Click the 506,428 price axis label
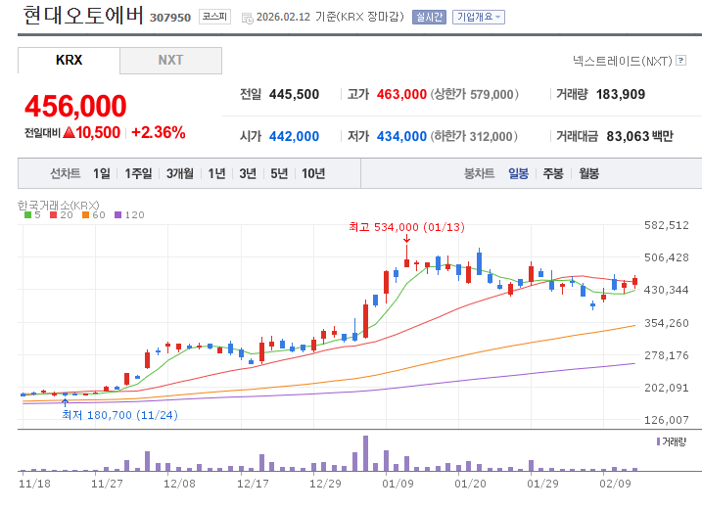702x510 pixels. point(666,257)
